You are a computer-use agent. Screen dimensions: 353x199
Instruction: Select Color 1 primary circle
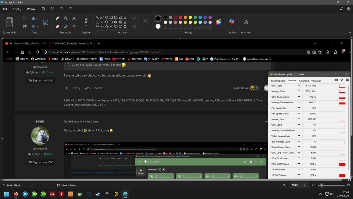(x=158, y=18)
